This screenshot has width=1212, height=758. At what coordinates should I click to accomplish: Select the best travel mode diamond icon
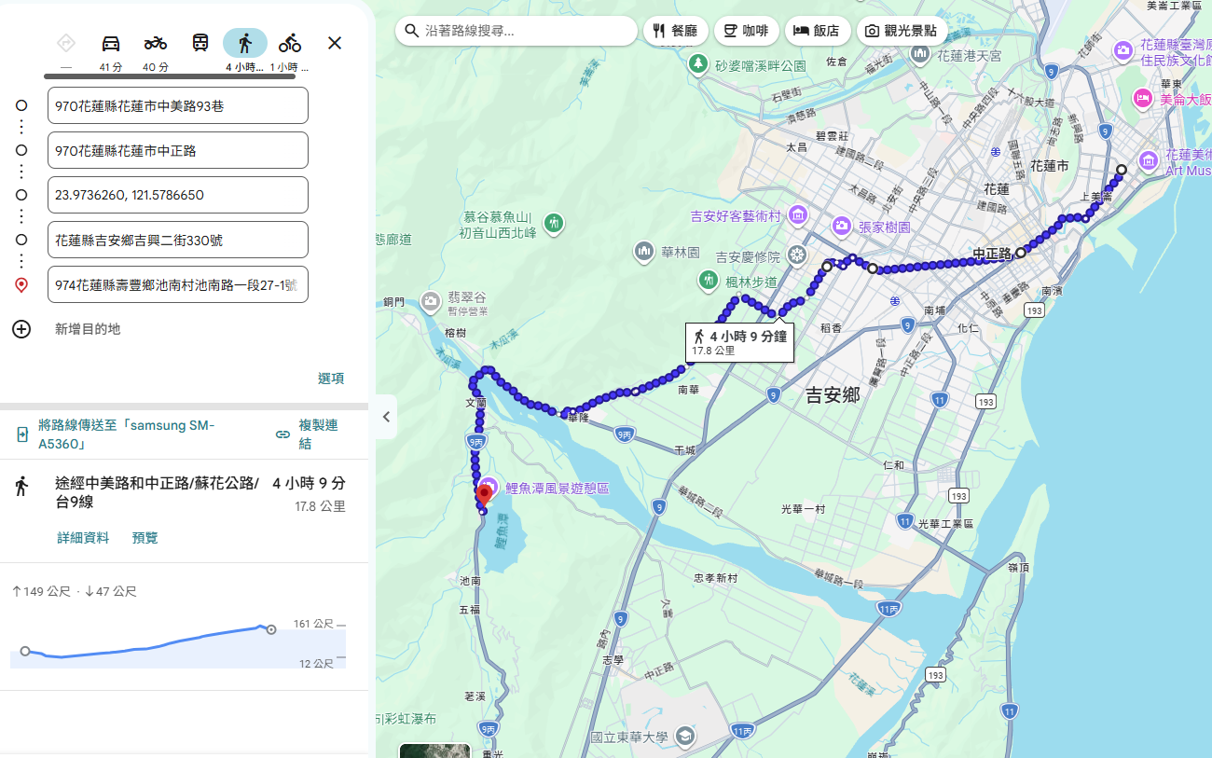(x=65, y=43)
